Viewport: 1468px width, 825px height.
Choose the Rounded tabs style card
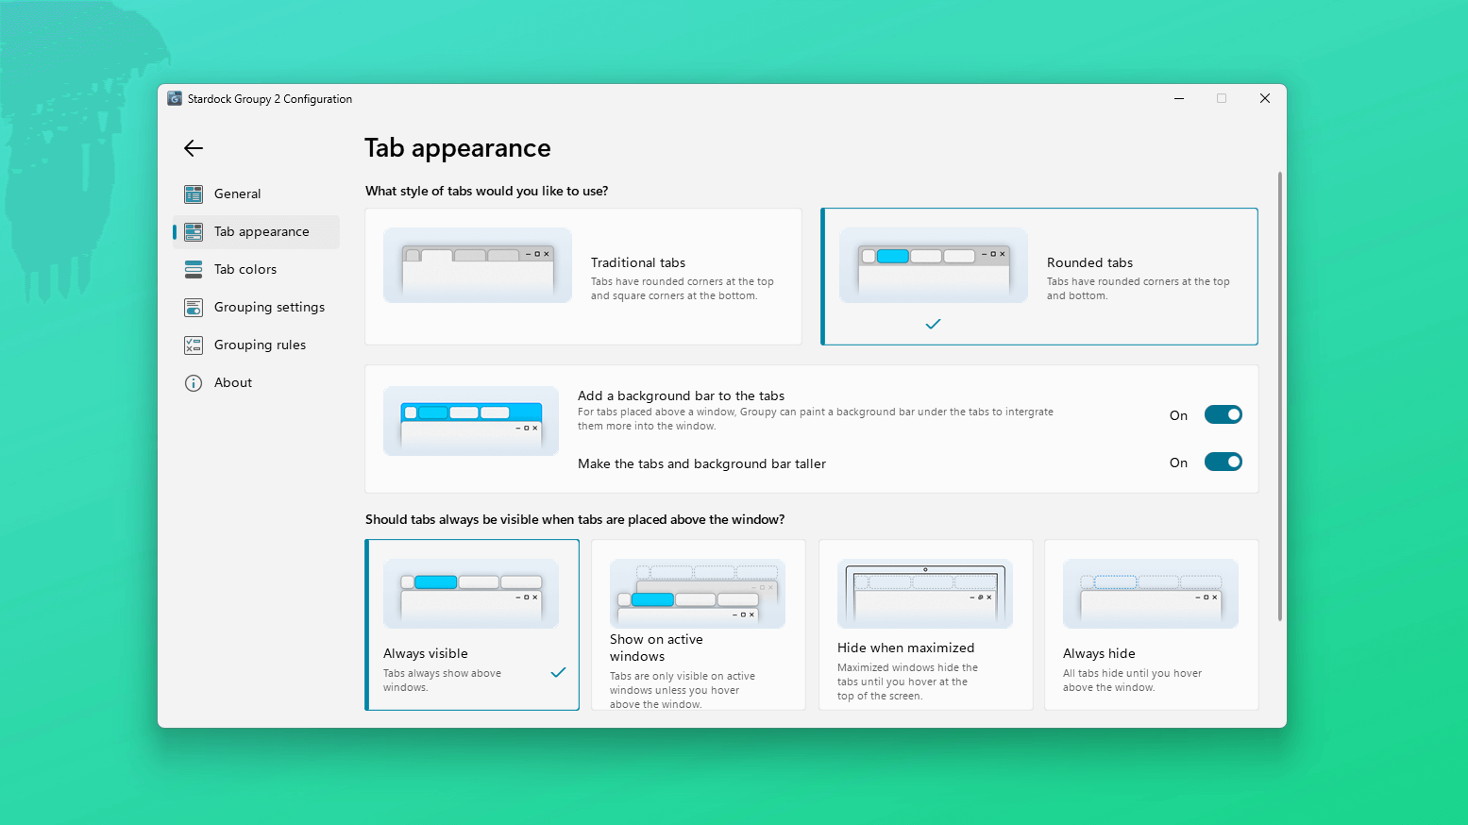[x=1039, y=277]
